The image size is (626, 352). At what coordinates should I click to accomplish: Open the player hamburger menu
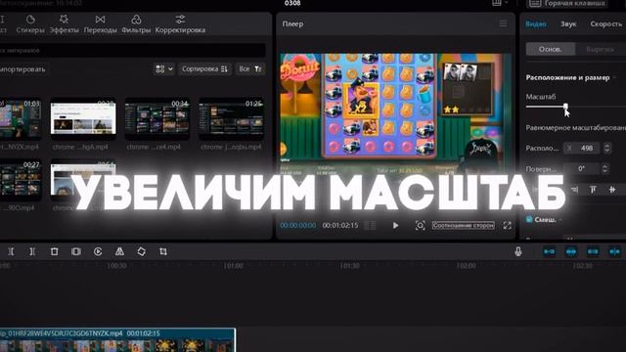point(504,23)
